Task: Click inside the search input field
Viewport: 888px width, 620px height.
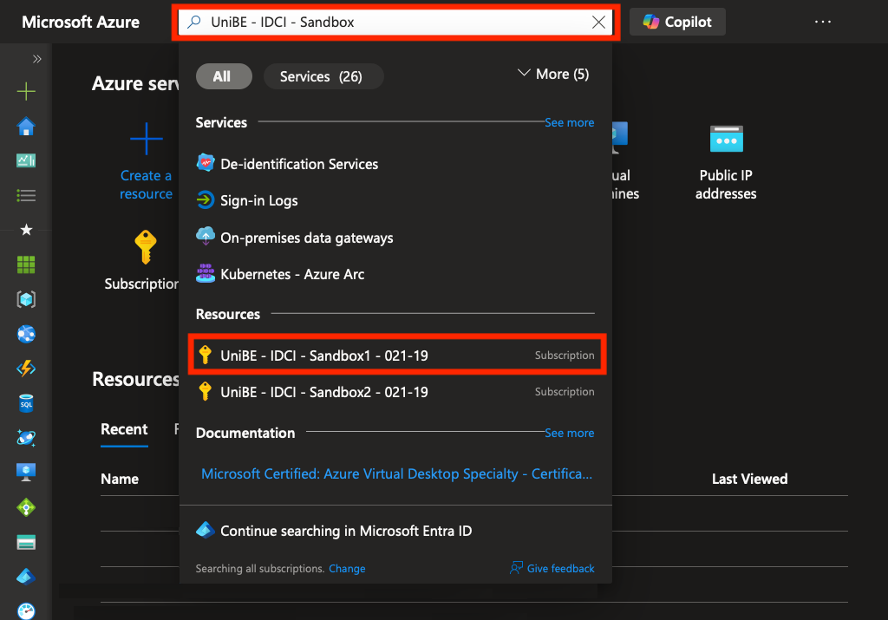Action: click(390, 23)
